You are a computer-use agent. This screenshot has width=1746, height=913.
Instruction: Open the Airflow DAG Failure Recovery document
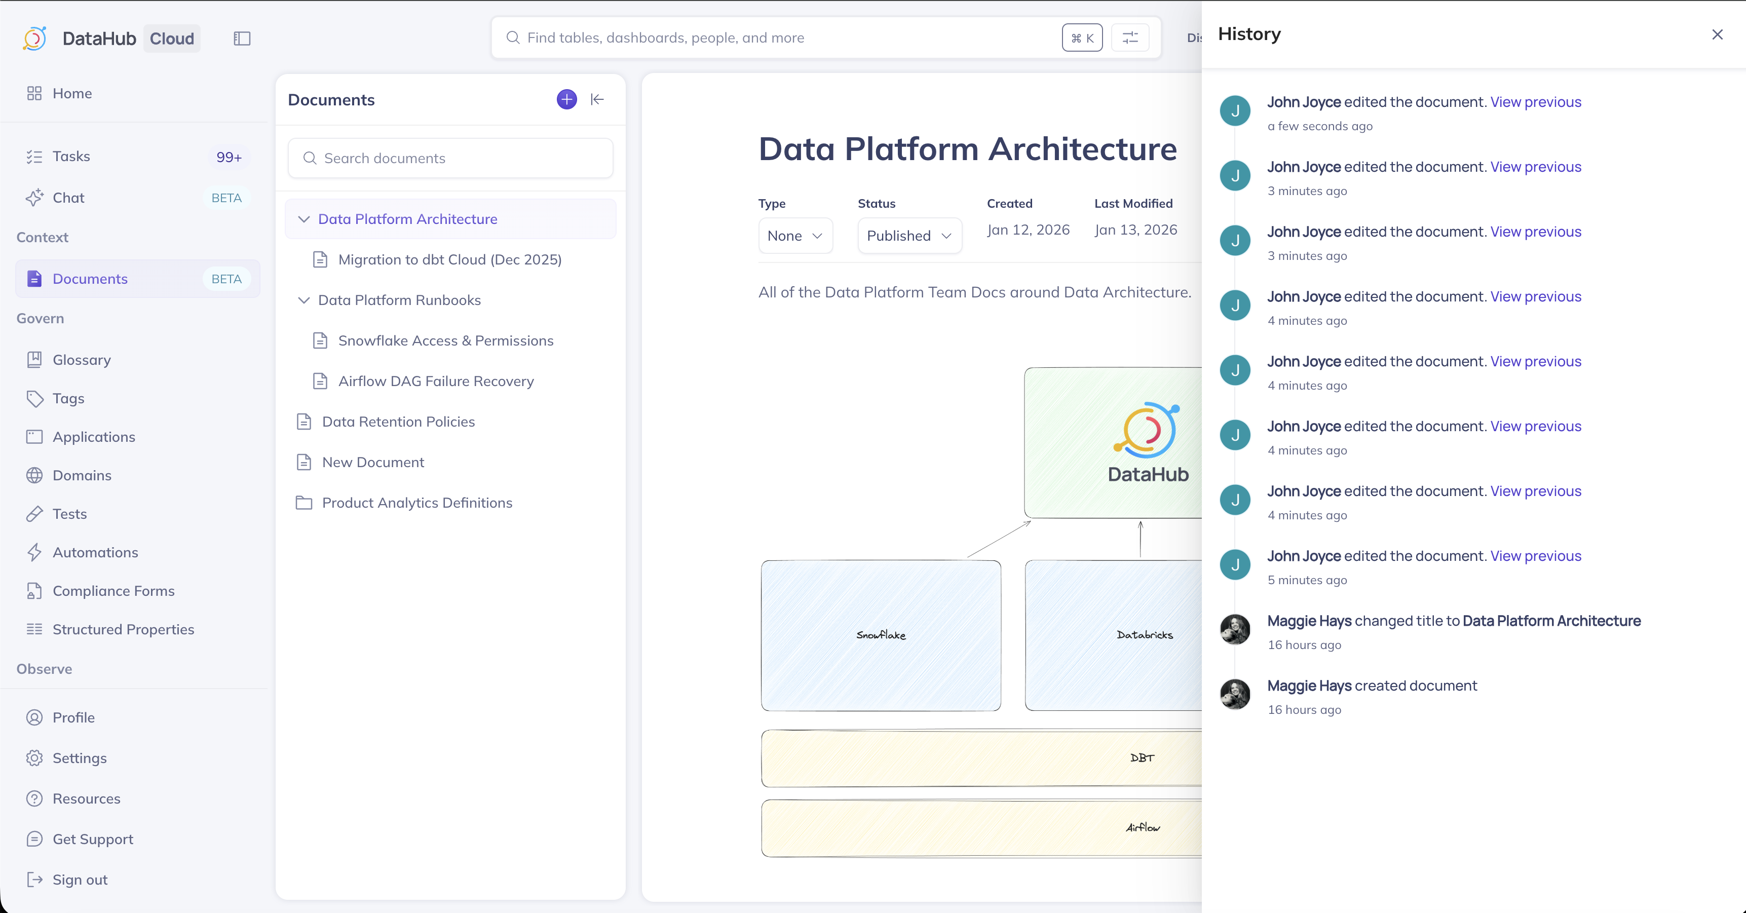point(436,381)
